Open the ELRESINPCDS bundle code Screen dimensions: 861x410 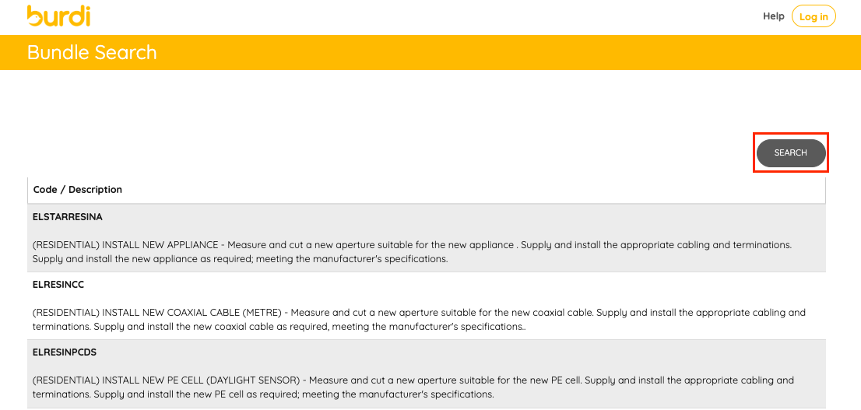pos(65,352)
